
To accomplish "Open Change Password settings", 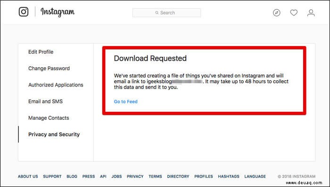I will click(49, 68).
